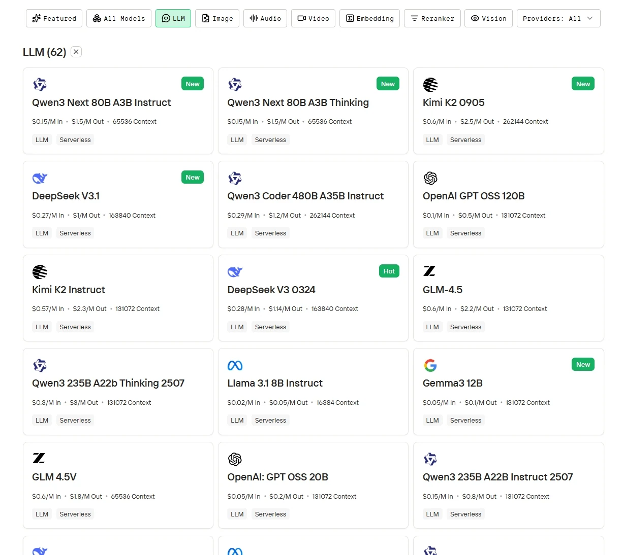Click the Z logo on GLM 4.5V card
Image resolution: width=623 pixels, height=555 pixels.
point(39,458)
